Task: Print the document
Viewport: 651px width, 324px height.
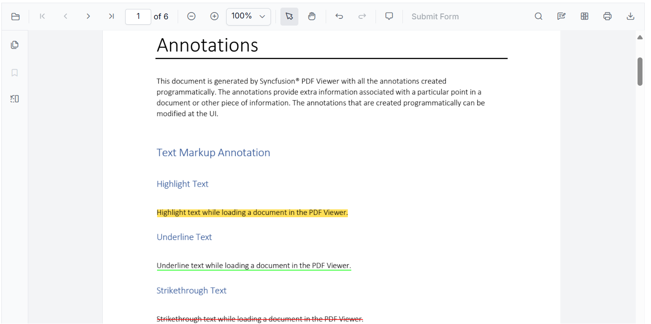Action: 607,17
